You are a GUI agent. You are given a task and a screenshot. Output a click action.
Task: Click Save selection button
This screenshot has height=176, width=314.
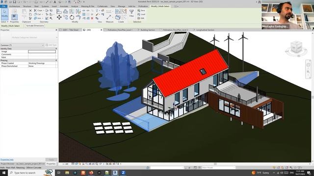coord(141,10)
